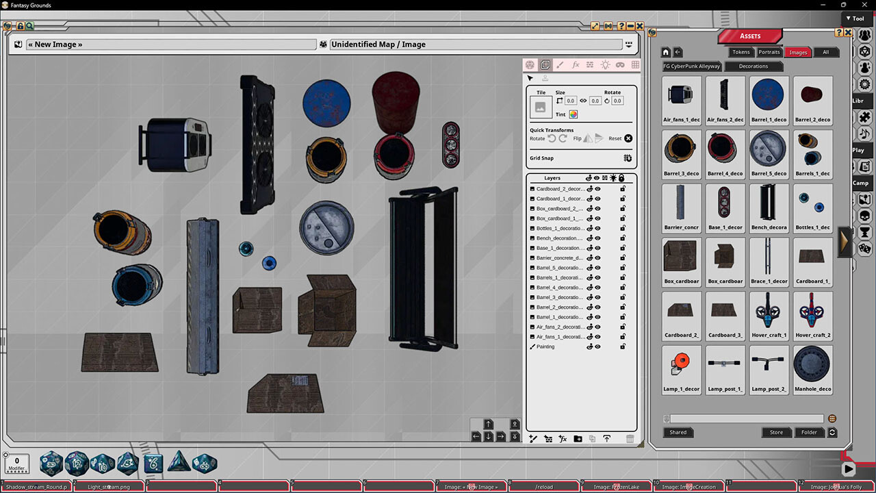This screenshot has width=876, height=493.
Task: Click the trash icon to delete a layer
Action: point(629,438)
